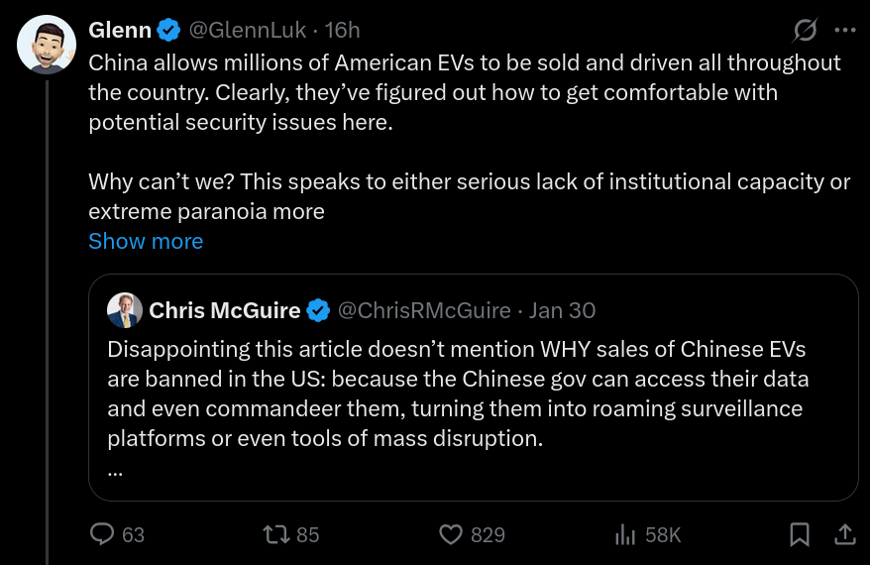Click the reply comment icon
This screenshot has width=870, height=565.
(103, 534)
